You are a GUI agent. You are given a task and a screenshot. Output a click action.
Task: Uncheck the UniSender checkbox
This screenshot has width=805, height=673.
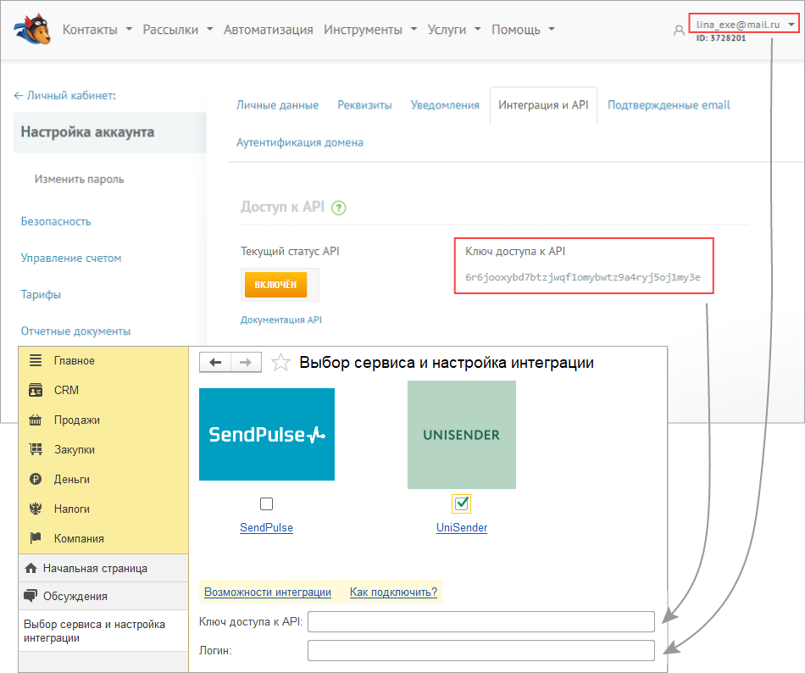click(462, 503)
